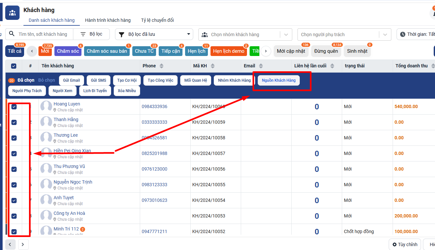Open the Tỷ lệ chuyển đổi tab

(157, 20)
